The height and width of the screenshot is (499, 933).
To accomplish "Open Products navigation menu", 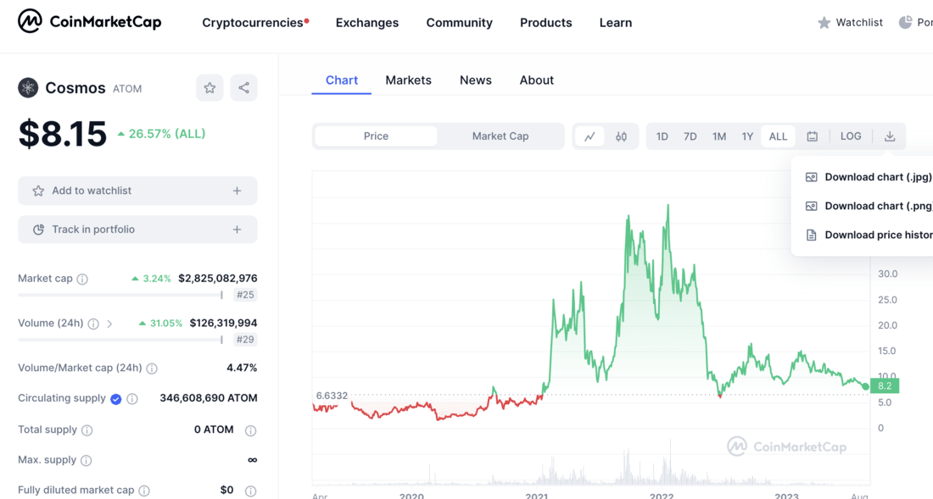I will point(546,23).
